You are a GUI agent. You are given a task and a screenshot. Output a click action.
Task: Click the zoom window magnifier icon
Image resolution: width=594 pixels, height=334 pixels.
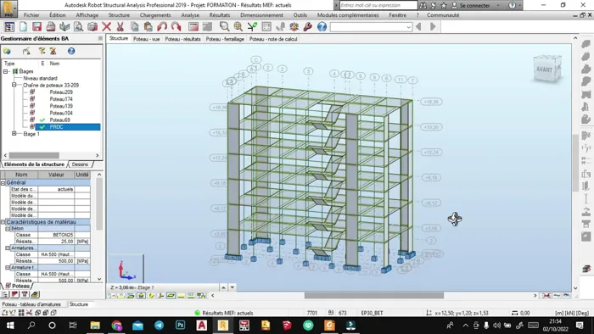(x=224, y=26)
